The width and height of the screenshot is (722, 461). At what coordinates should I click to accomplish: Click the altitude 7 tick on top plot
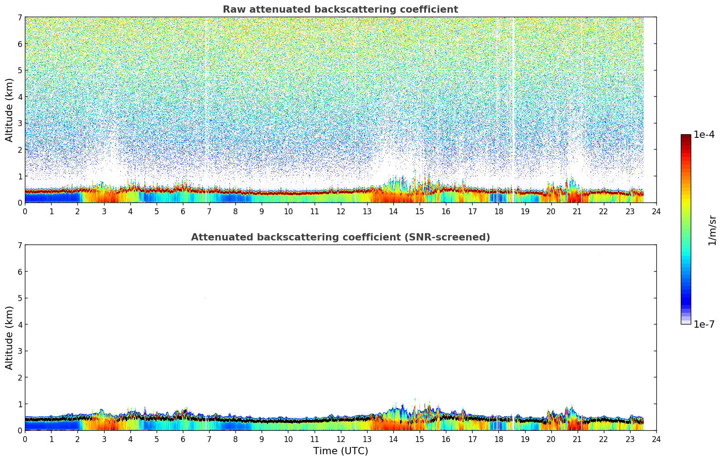click(x=19, y=18)
